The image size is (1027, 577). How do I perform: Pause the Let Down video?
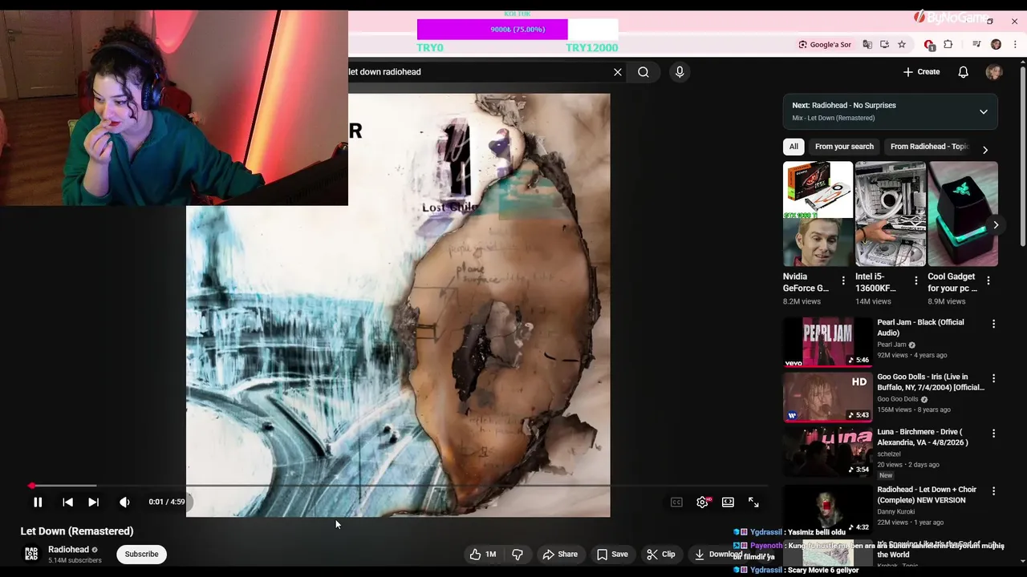[38, 502]
